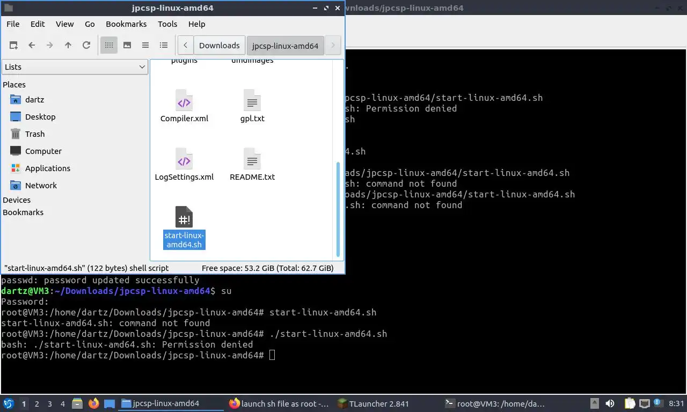Screen dimensions: 687x412
Task: Click the Bookmarks section in sidebar
Action: [x=23, y=212]
